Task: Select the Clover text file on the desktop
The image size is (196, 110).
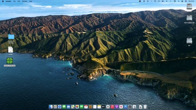Action: click(10, 50)
